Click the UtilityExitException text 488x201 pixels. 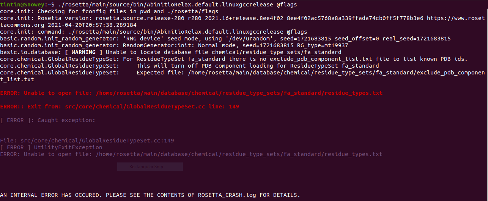point(68,147)
